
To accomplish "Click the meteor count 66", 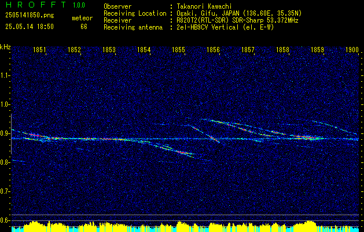I will (x=84, y=27).
